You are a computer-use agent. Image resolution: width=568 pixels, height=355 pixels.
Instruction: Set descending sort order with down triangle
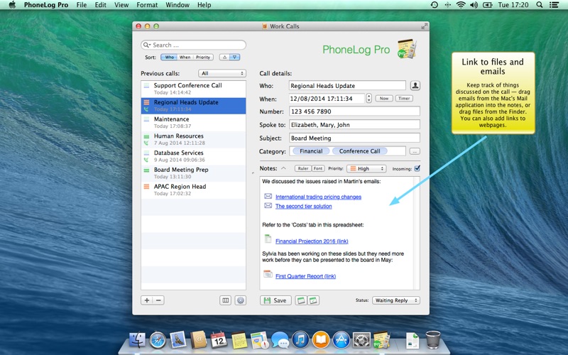[x=235, y=58]
